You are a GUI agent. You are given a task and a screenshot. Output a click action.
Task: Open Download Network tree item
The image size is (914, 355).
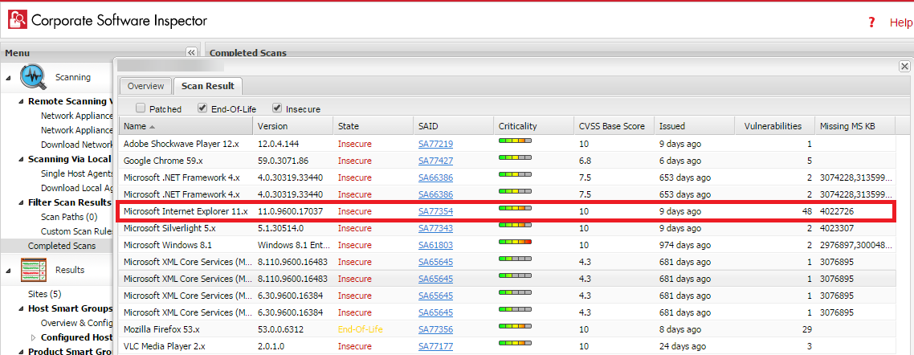point(75,145)
